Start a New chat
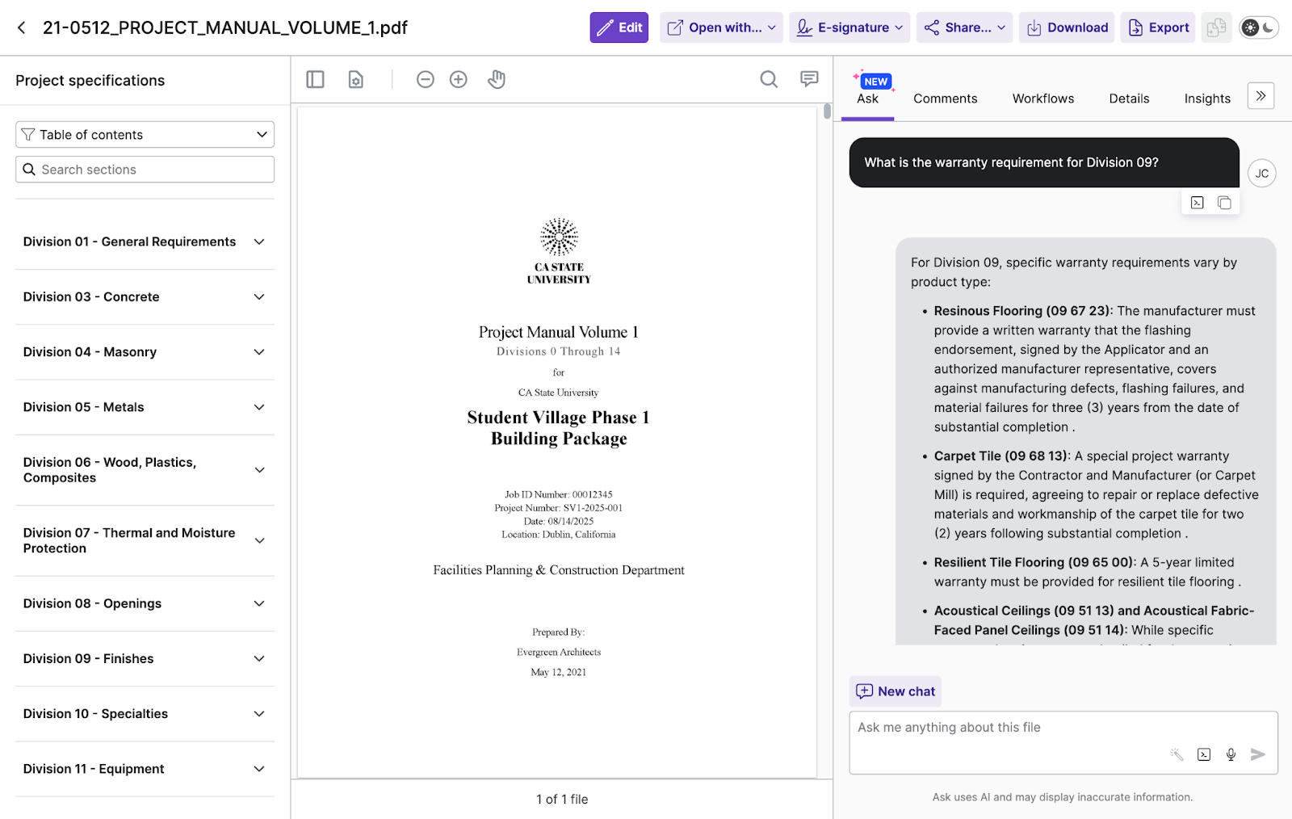Viewport: 1292px width, 819px height. tap(896, 691)
